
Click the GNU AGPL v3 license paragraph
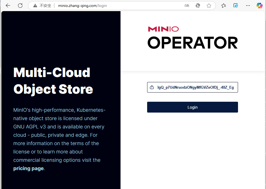point(59,139)
